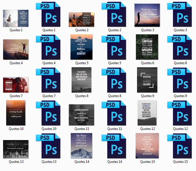Click the Quotes 2 Photoshop PSD icon
The image size is (196, 171).
click(x=113, y=14)
